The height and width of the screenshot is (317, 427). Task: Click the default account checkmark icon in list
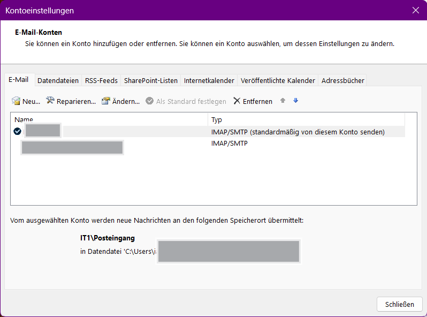point(17,132)
